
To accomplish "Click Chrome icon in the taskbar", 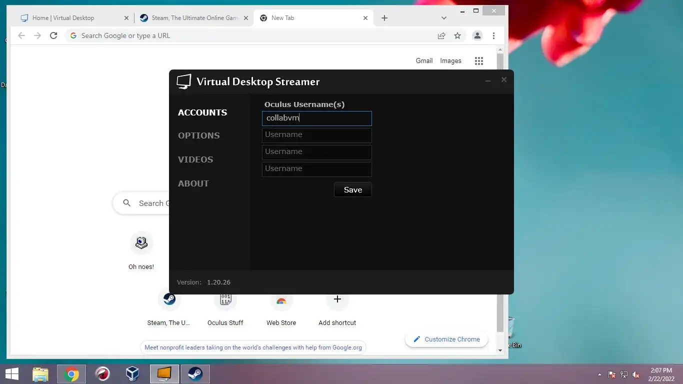I will (71, 374).
